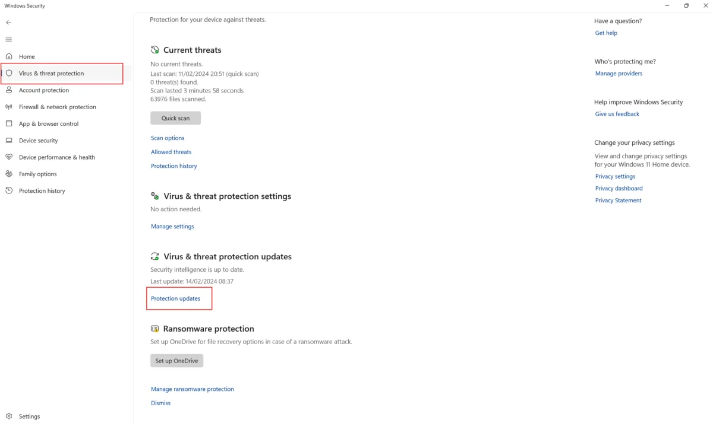The image size is (713, 423).
Task: Click Manage settings link
Action: [x=172, y=227]
